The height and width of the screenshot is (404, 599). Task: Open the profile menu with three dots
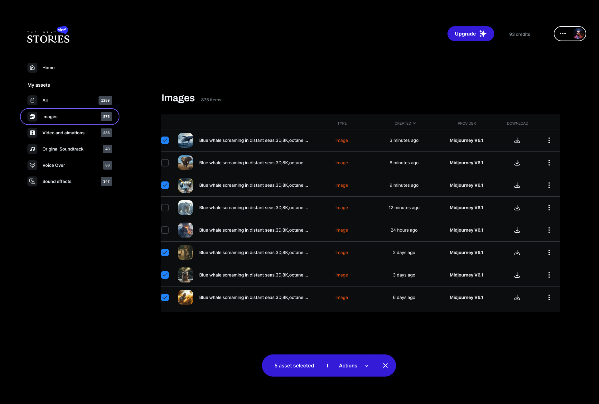563,34
